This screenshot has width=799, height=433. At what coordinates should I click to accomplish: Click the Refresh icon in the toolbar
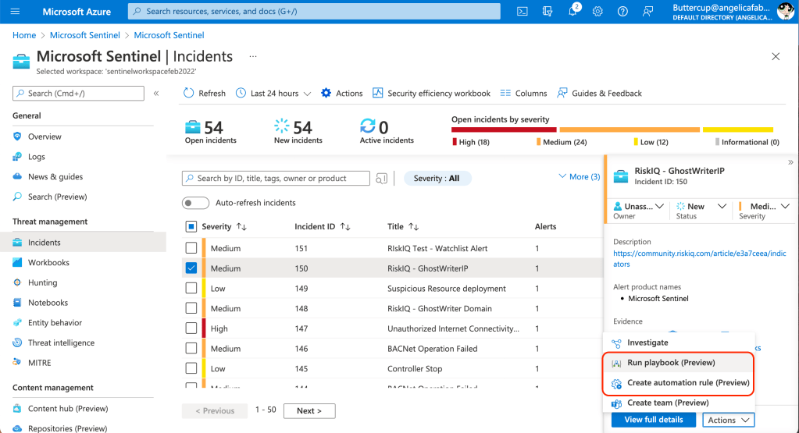189,93
